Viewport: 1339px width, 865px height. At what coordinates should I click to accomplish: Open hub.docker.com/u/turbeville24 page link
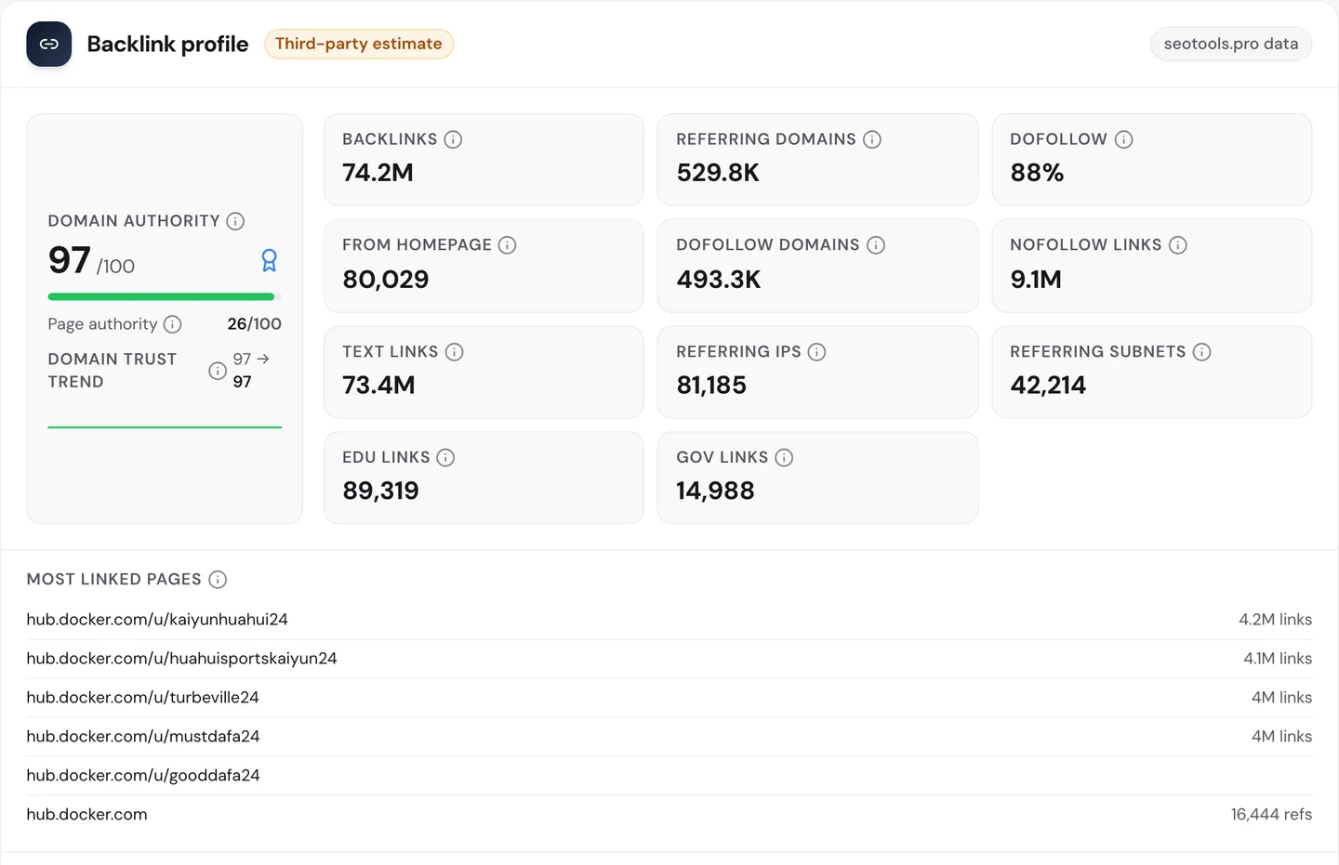(x=142, y=698)
